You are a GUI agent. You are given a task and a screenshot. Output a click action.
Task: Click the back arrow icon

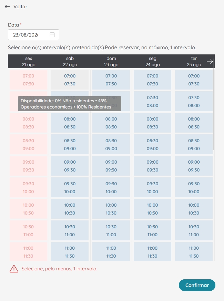pyautogui.click(x=7, y=7)
